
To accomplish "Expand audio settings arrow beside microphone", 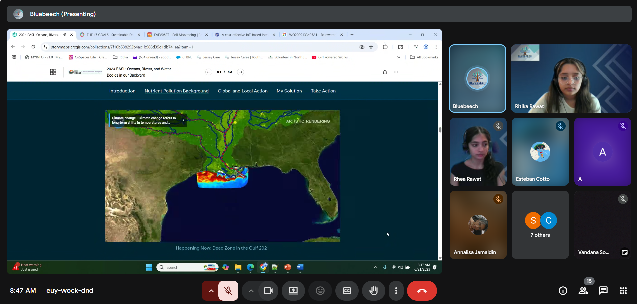I will pos(211,291).
